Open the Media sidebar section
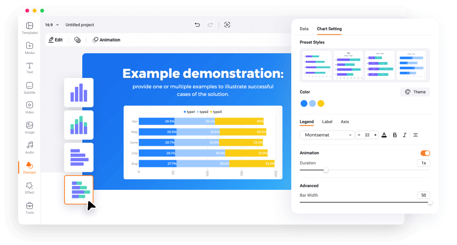This screenshot has height=245, width=457. pyautogui.click(x=30, y=48)
